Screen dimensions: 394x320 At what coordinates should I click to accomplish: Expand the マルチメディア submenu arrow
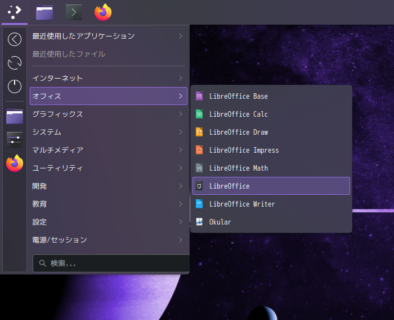pos(181,150)
